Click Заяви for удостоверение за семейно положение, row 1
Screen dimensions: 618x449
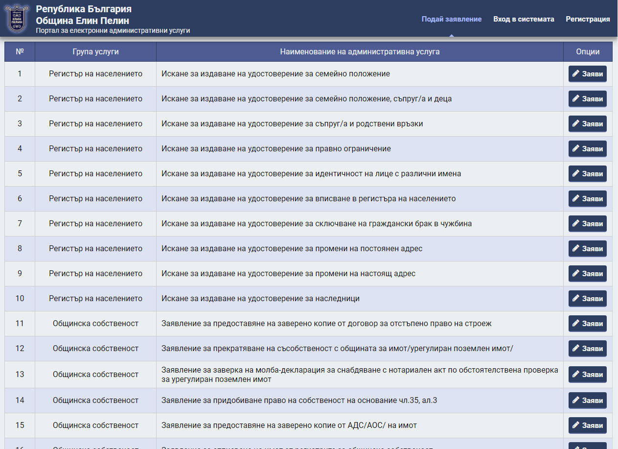pyautogui.click(x=587, y=74)
